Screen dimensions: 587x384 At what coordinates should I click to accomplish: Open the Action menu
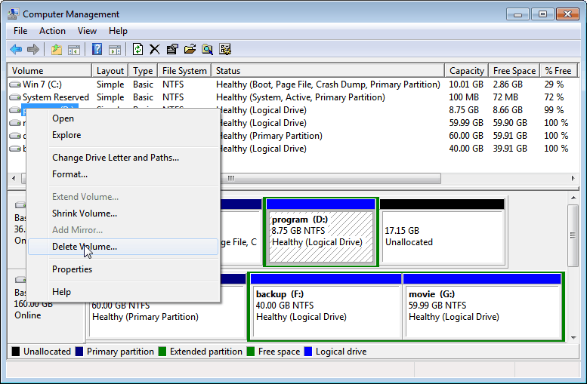[52, 31]
